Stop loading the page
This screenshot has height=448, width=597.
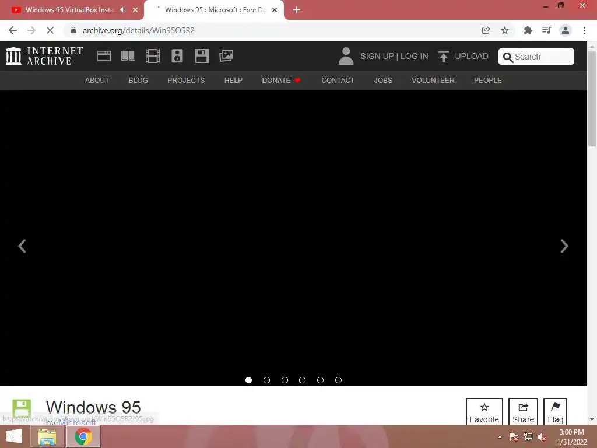50,30
